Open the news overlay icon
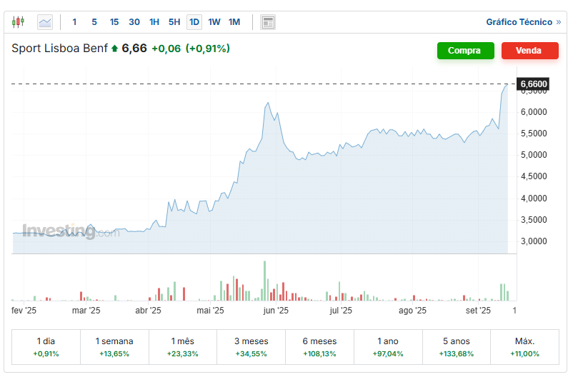 268,22
